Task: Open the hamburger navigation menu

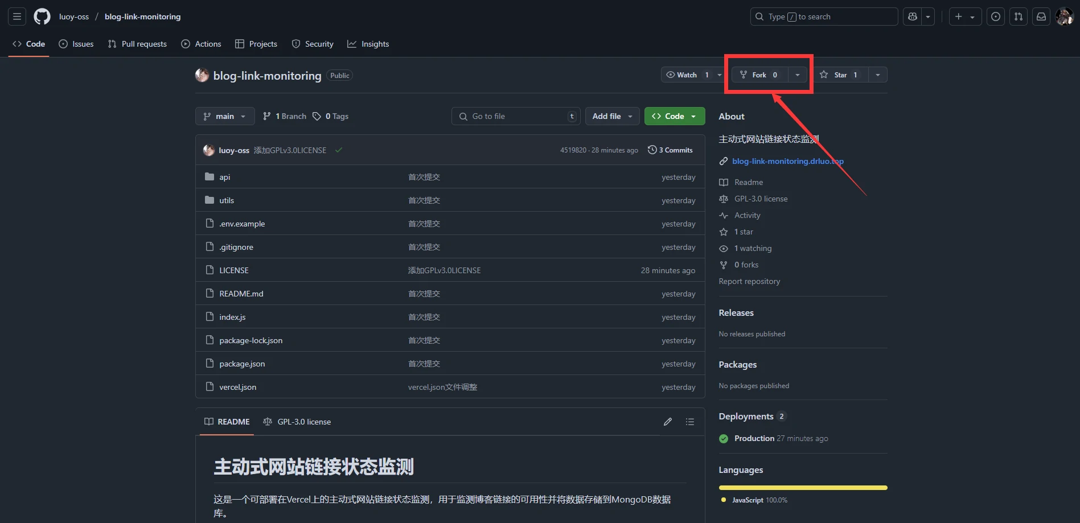Action: click(17, 17)
